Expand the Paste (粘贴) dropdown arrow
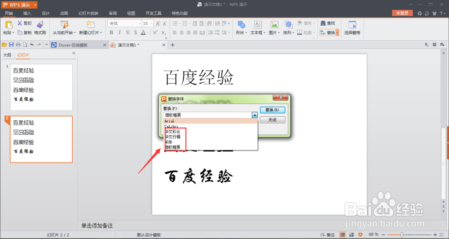Viewport: 449px width, 239px height. 13,33
